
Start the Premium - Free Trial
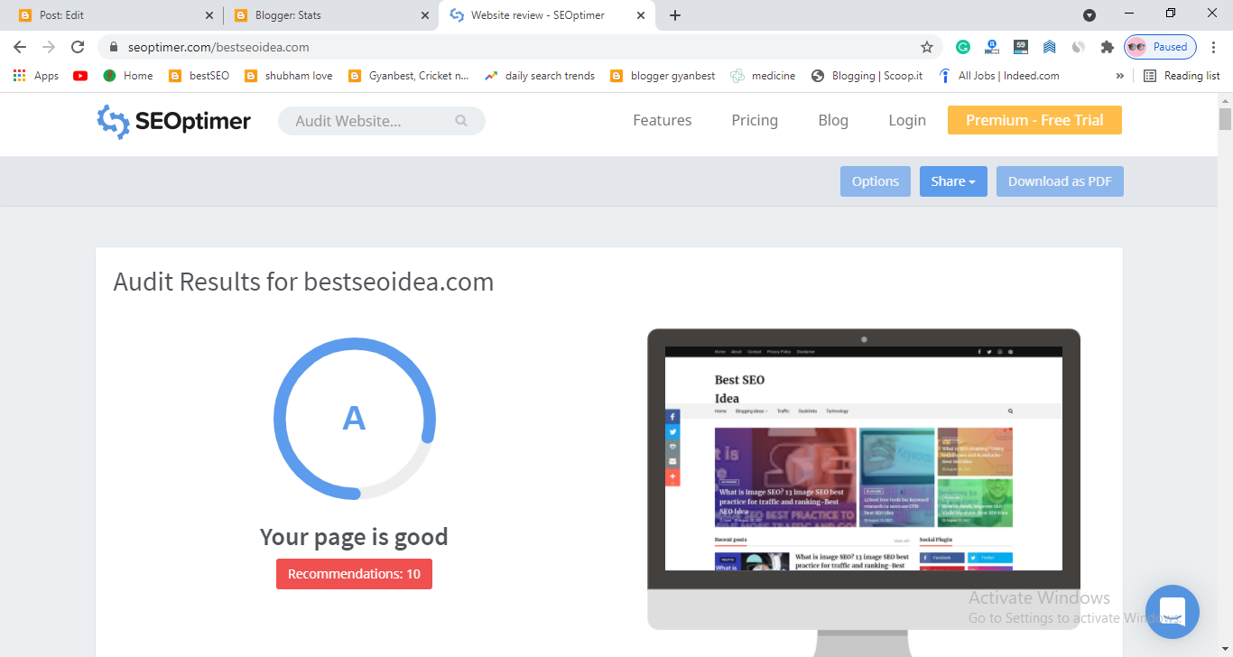[x=1034, y=120]
